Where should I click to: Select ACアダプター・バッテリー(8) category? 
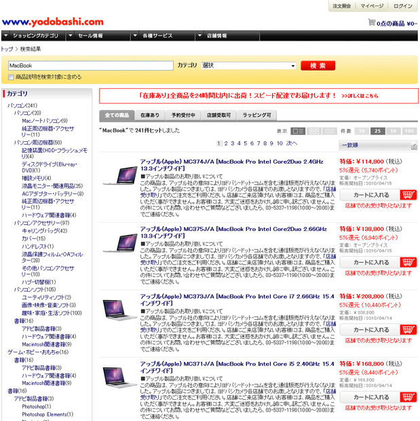53,194
